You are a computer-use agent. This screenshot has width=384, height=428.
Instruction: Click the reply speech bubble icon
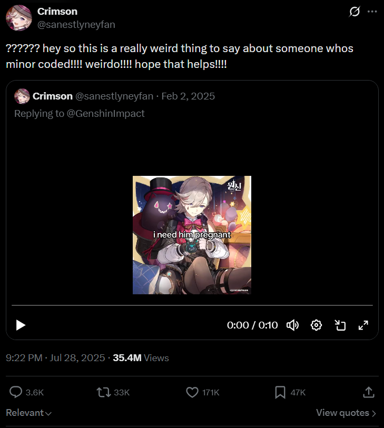point(16,392)
